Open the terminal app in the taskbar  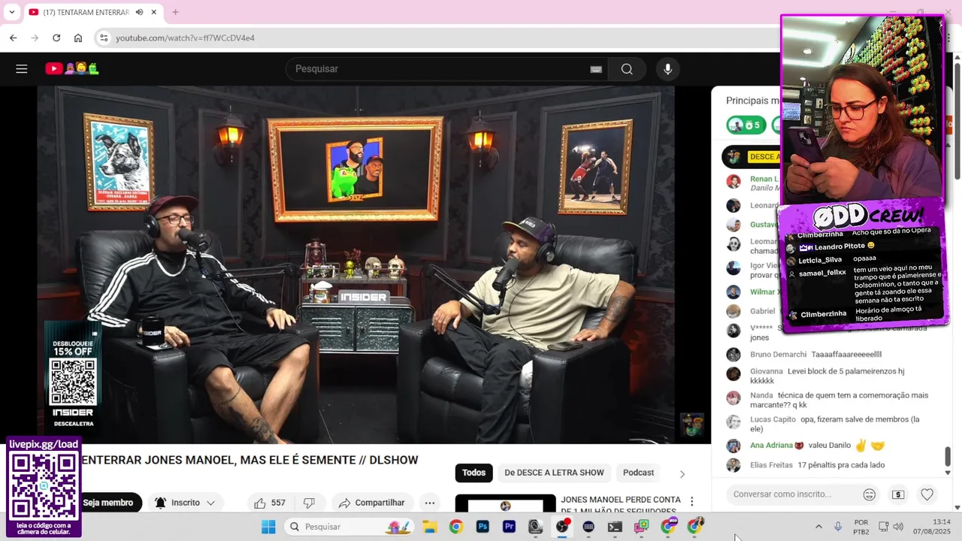615,527
